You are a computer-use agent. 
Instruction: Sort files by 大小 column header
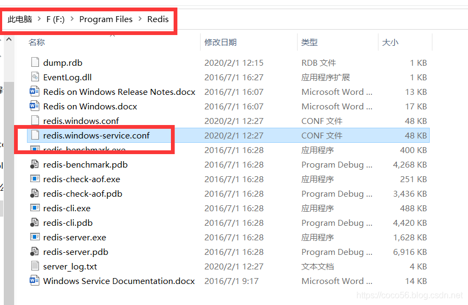[x=390, y=42]
